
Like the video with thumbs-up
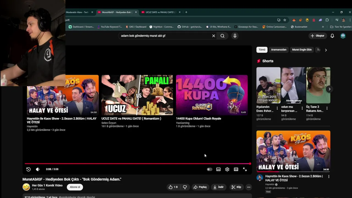pos(173,187)
